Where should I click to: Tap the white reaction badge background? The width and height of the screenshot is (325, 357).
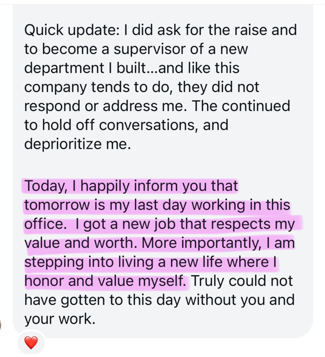point(31,342)
